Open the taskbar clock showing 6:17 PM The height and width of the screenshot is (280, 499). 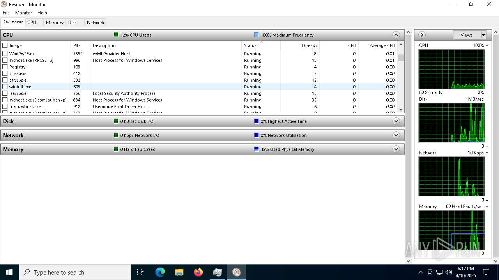coord(466,272)
